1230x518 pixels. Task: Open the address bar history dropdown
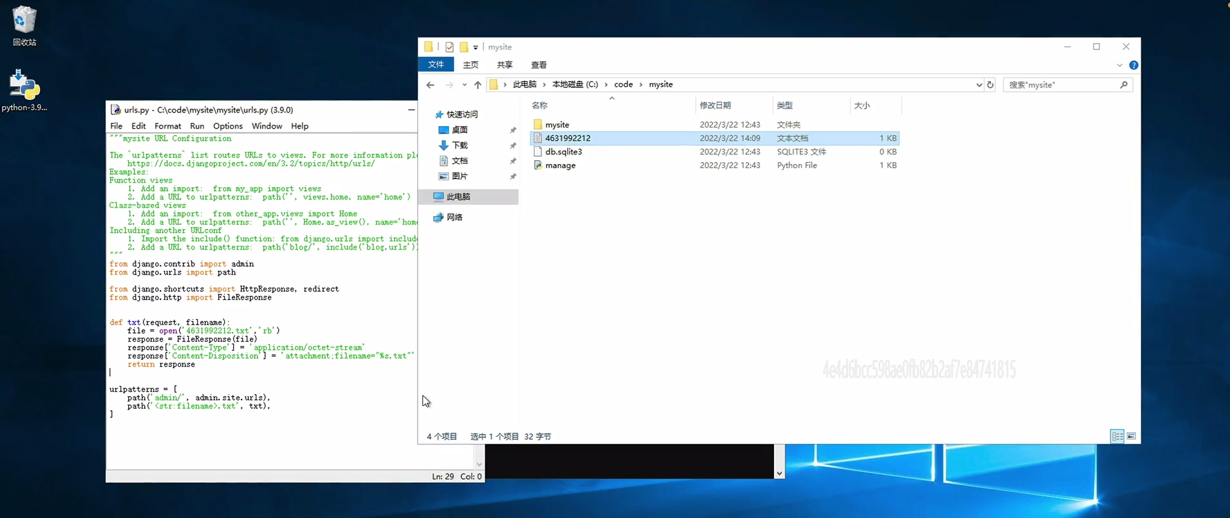[x=979, y=85]
